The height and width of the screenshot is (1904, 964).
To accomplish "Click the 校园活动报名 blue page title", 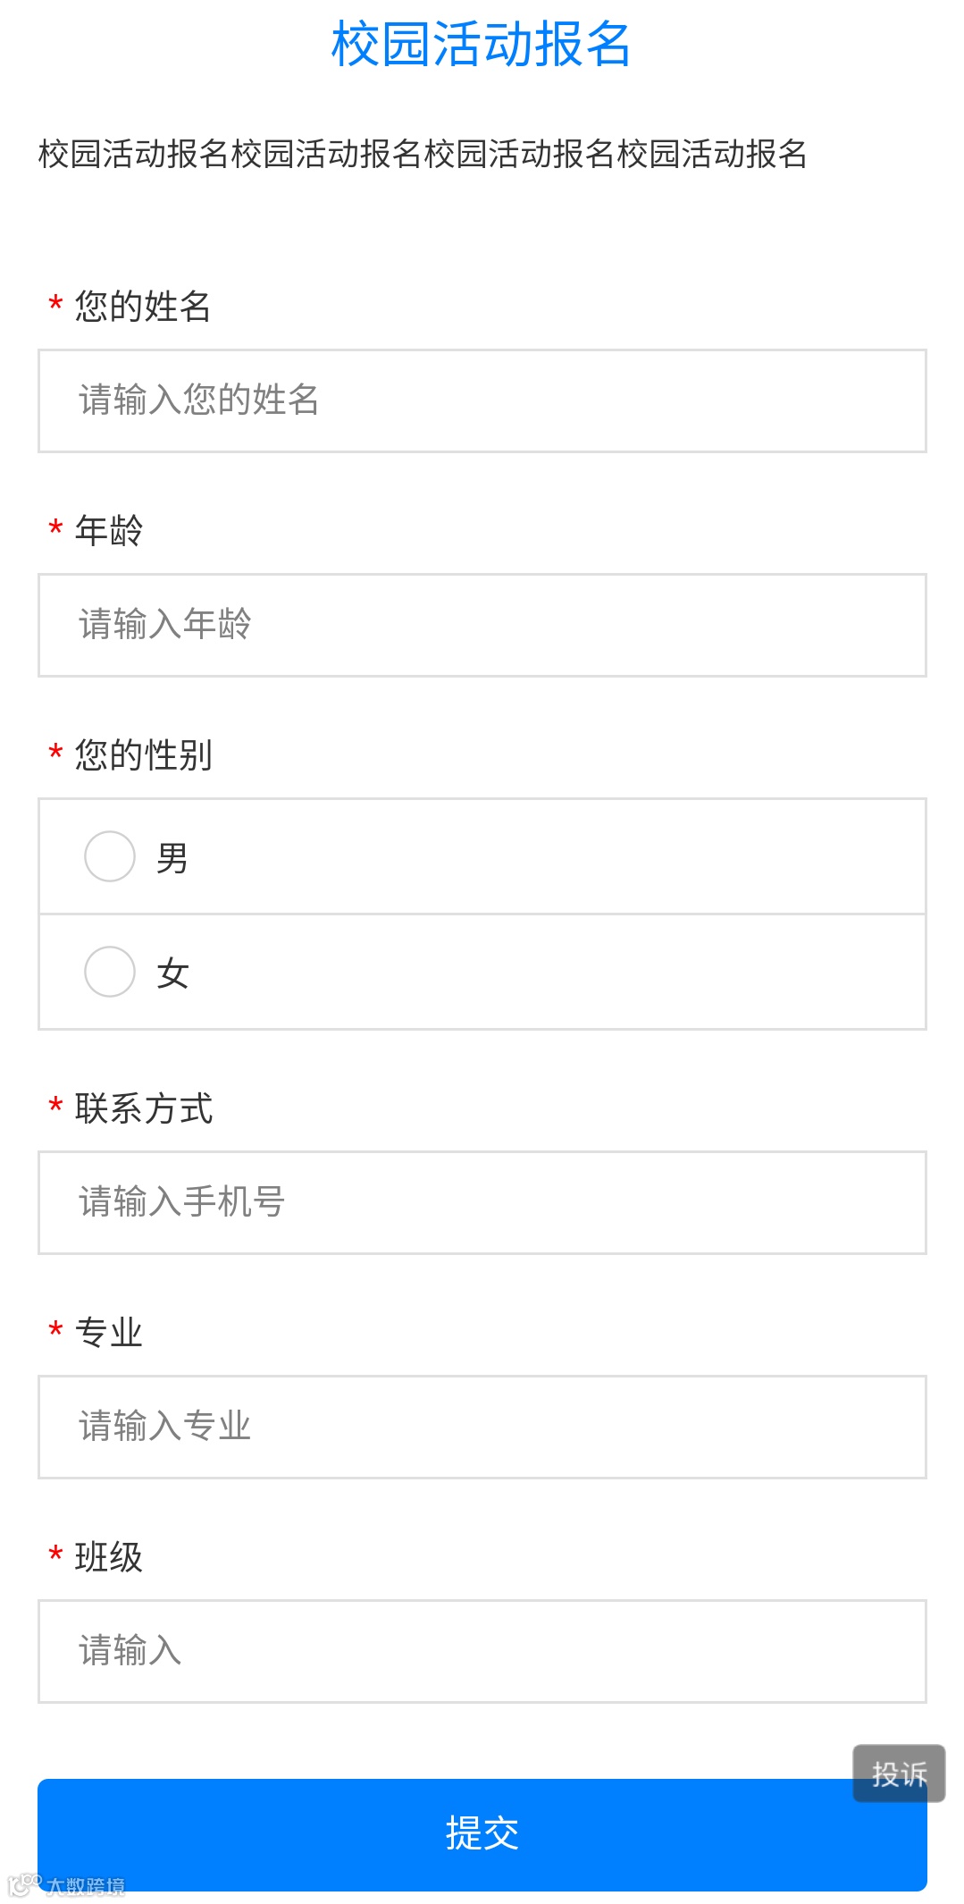I will tap(482, 45).
